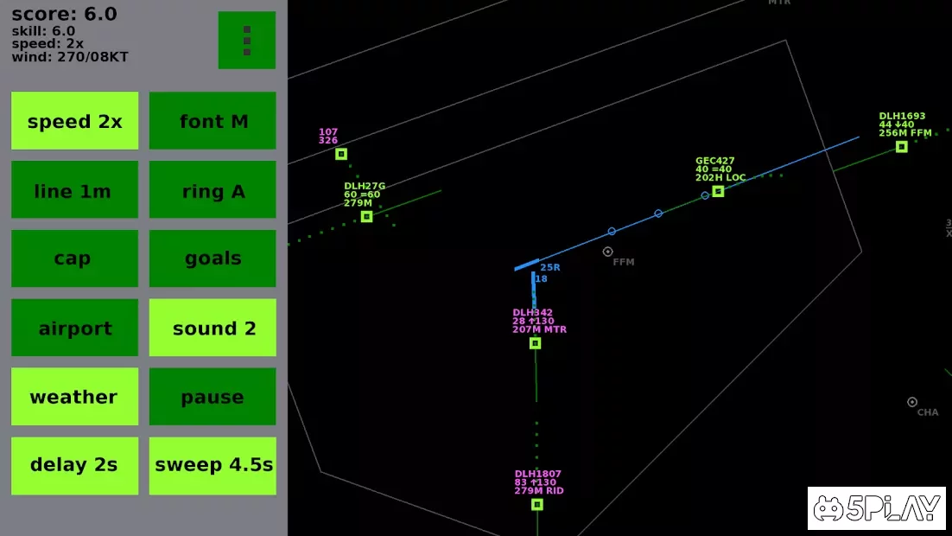Adjust the sweep 4.5s setting
This screenshot has width=952, height=536.
pyautogui.click(x=213, y=465)
